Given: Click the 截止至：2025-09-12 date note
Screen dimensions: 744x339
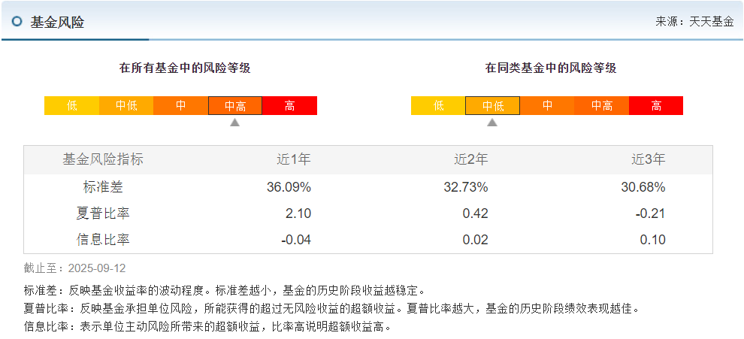Looking at the screenshot, I should [75, 268].
